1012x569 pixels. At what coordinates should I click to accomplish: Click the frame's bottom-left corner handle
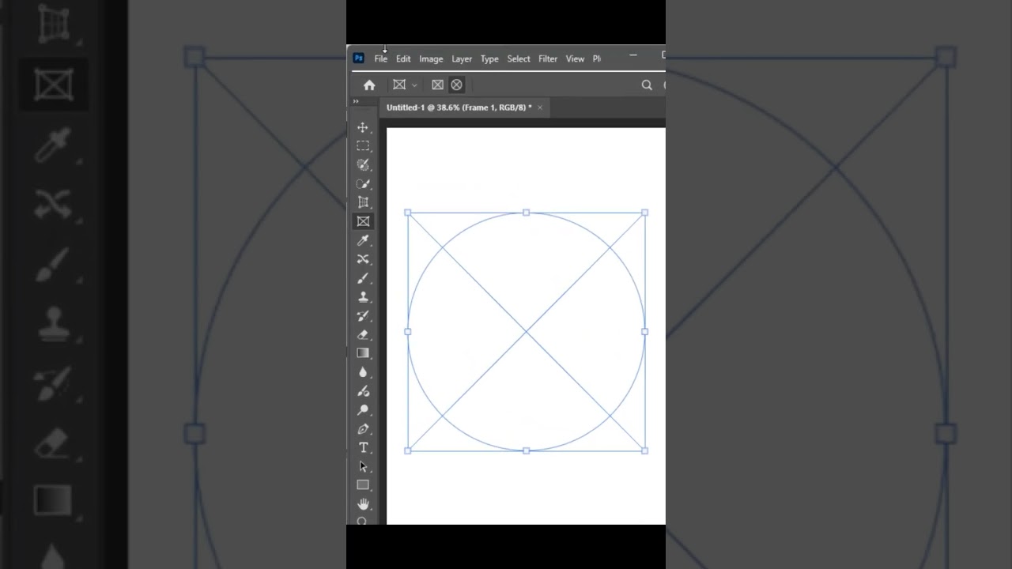click(408, 450)
